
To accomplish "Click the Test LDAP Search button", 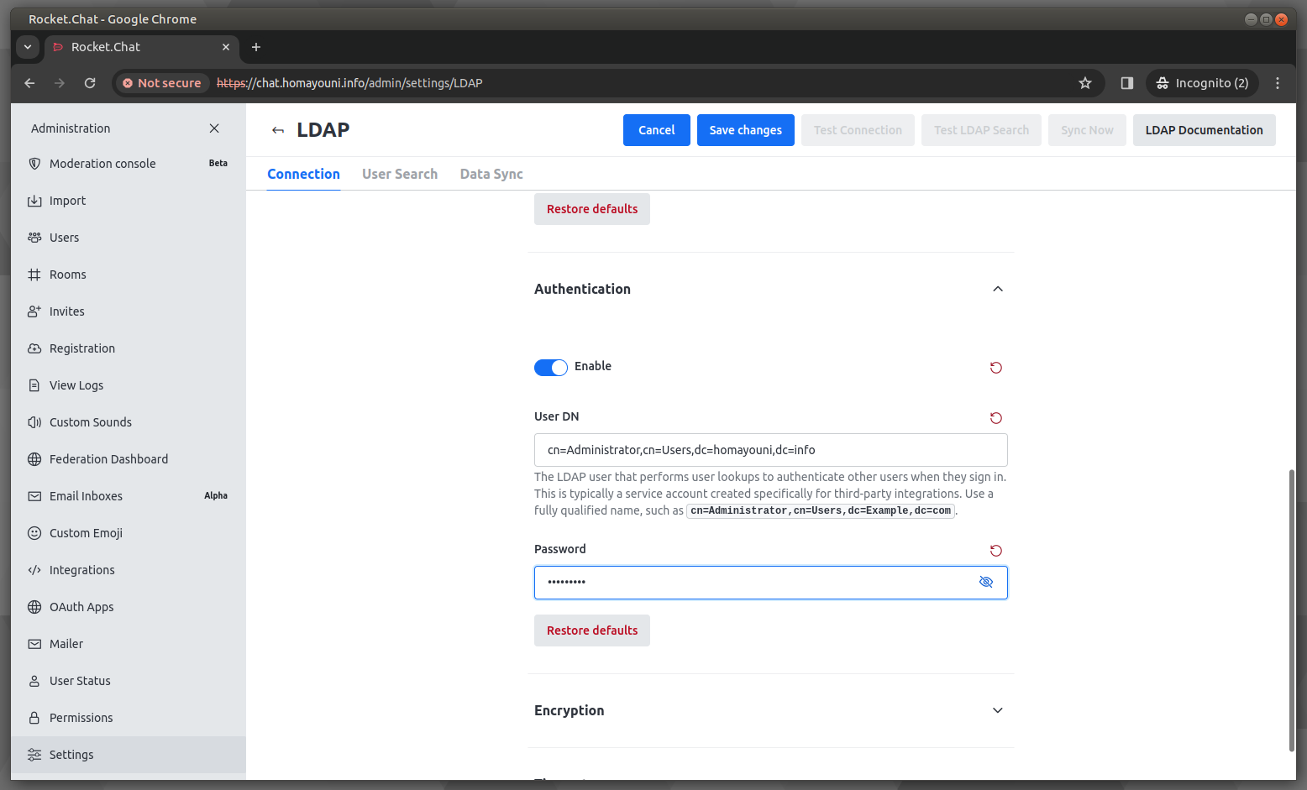I will pos(981,130).
